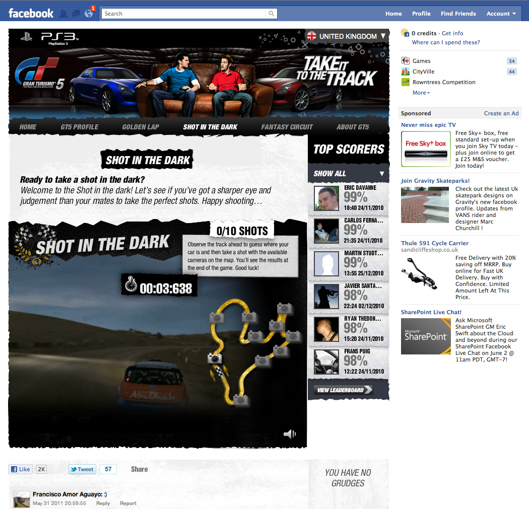Click the checkered start flag on the track
This screenshot has width=529, height=509.
click(x=219, y=372)
